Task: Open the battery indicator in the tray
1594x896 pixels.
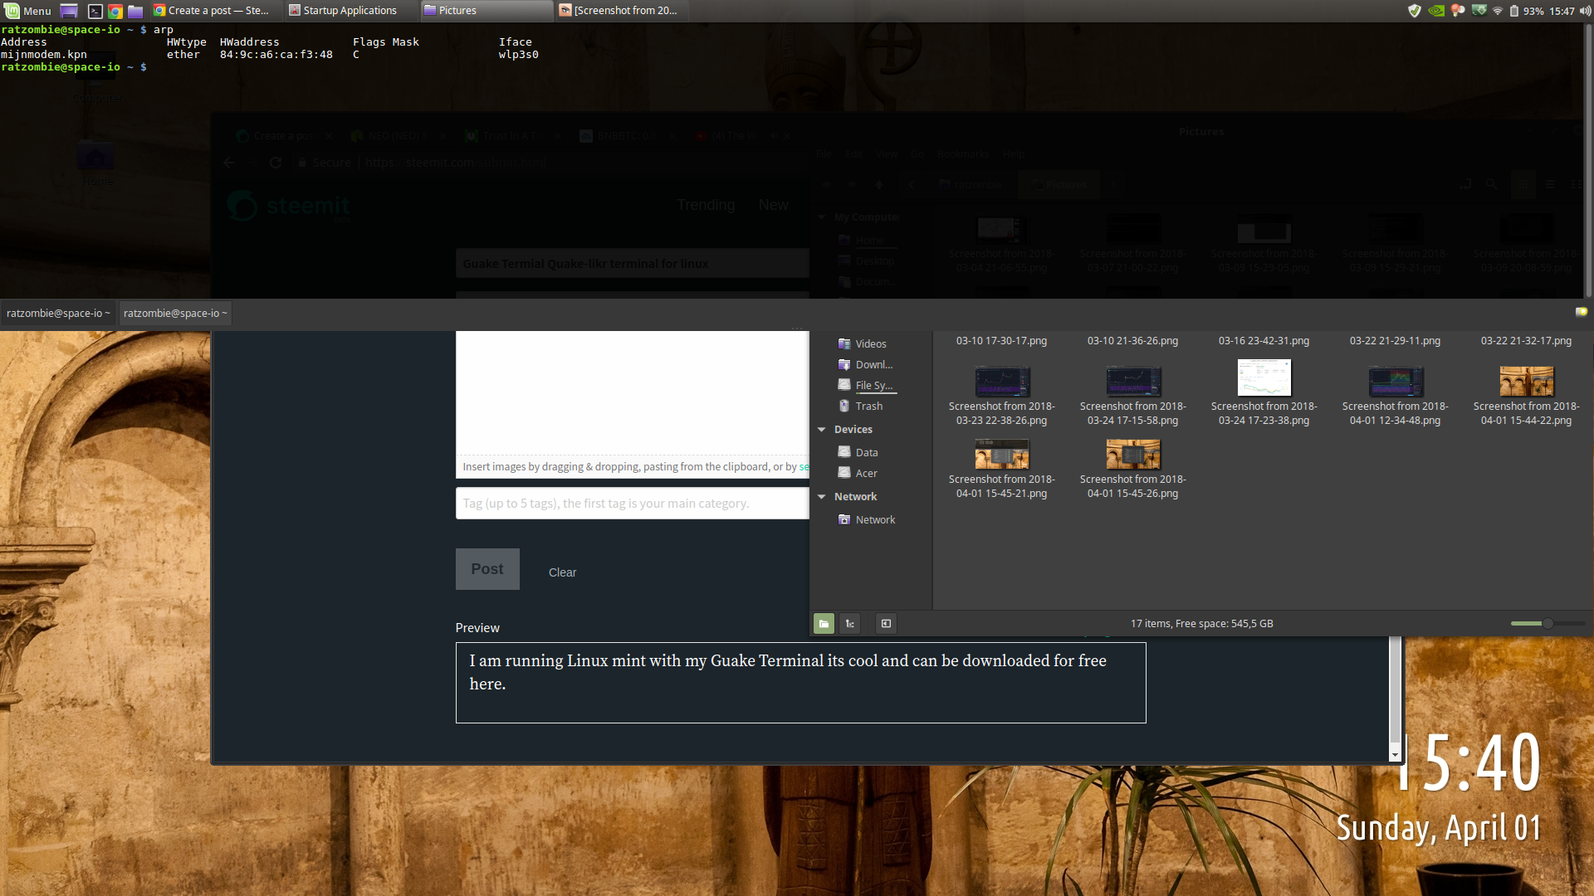Action: pos(1514,11)
